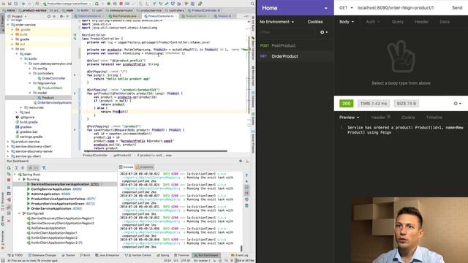Switch to the Query tab in Insomnia
Screen dimensions: 468x263
(x=398, y=22)
